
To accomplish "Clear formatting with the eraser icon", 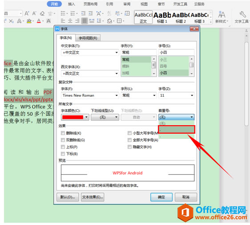I will pyautogui.click(x=42, y=13).
